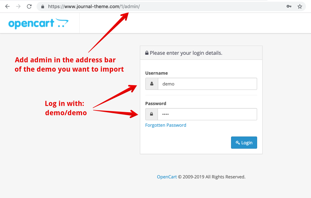This screenshot has width=311, height=198.
Task: Reload the current page
Action: (x=29, y=6)
